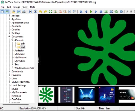Screen dimensions: 135x111
Task: Jump to the first image
Action: coord(81,12)
